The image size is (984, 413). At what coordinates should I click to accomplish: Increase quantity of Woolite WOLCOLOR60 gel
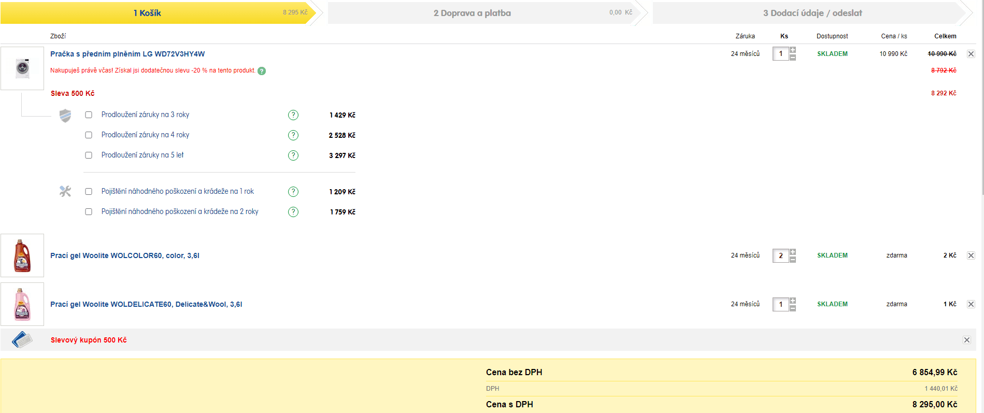point(793,252)
